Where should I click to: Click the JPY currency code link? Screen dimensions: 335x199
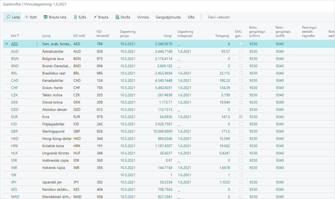point(14,182)
